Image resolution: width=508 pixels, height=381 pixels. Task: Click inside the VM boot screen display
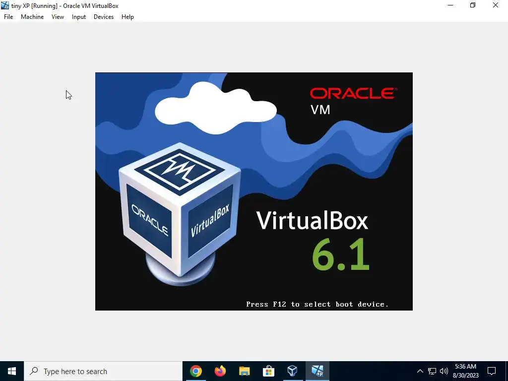pos(254,191)
